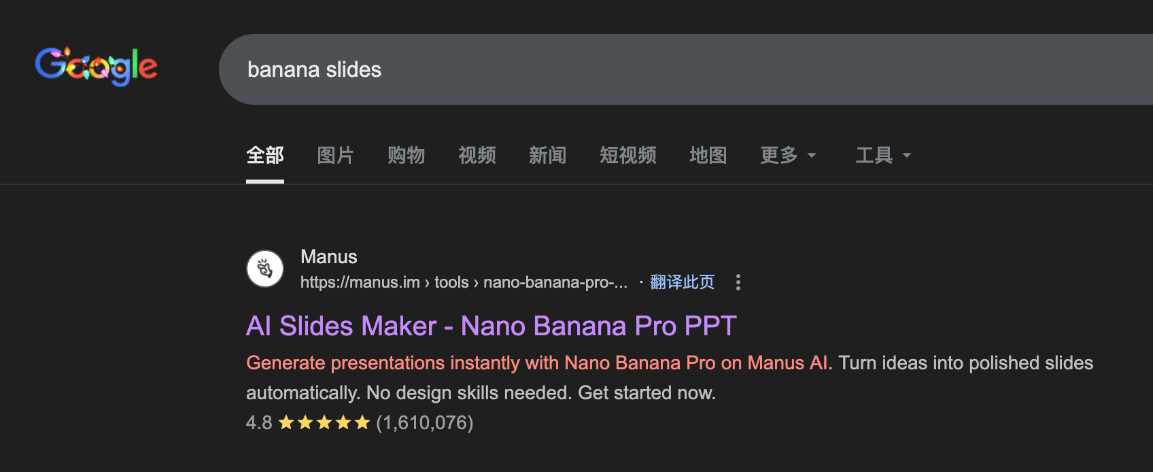
Task: Click the (1,610,076) review count
Action: [425, 423]
